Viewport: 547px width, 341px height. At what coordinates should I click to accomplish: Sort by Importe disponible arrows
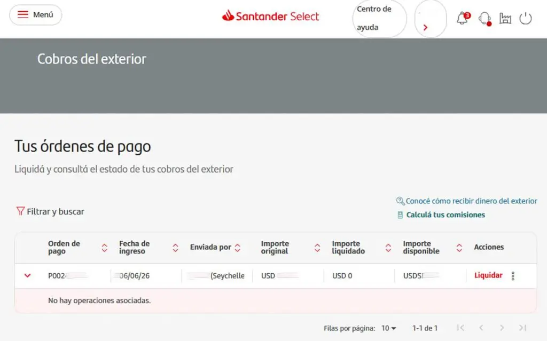click(459, 248)
